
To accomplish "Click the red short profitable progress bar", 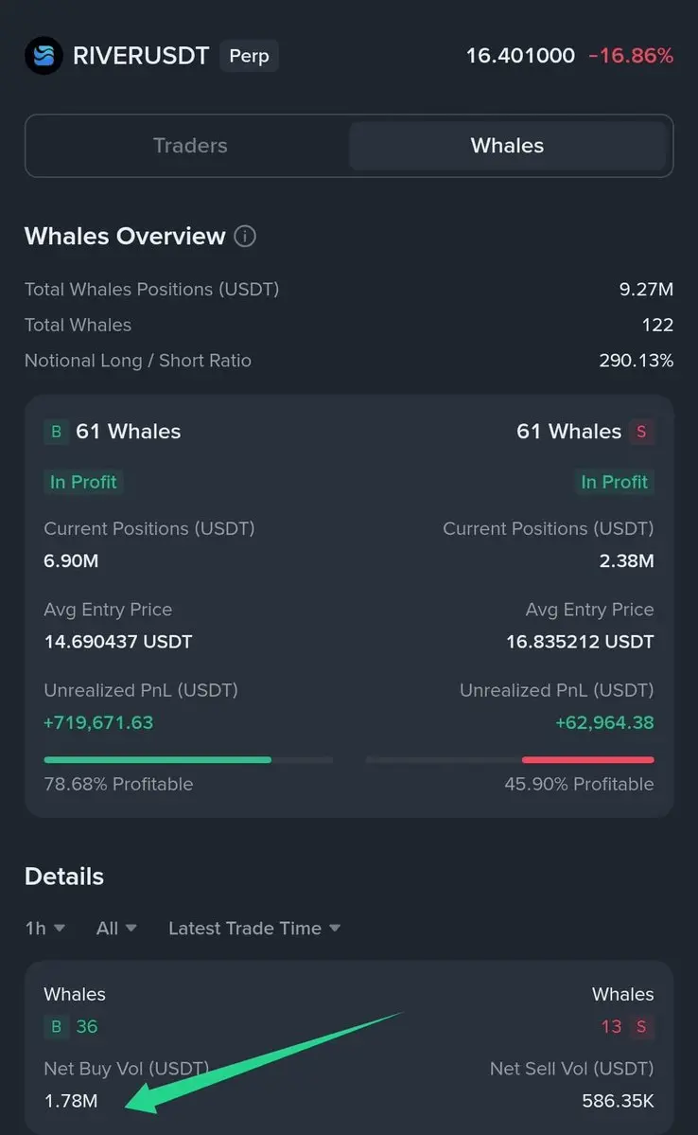I will coord(587,759).
